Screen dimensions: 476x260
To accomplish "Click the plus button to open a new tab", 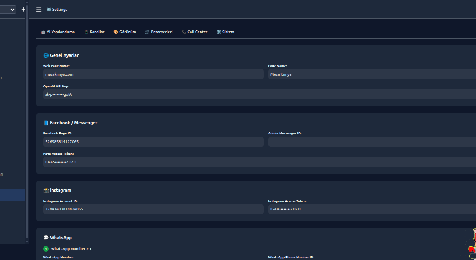I will 23,9.
